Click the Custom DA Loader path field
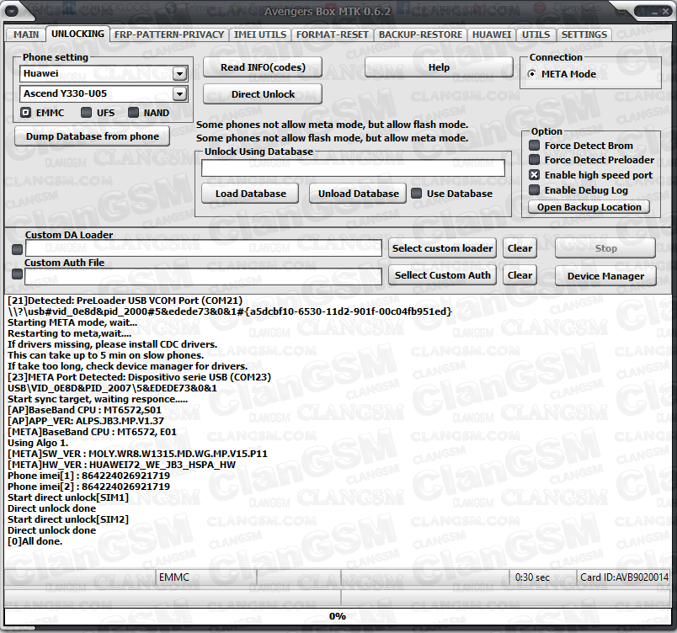The width and height of the screenshot is (677, 633). pyautogui.click(x=204, y=248)
